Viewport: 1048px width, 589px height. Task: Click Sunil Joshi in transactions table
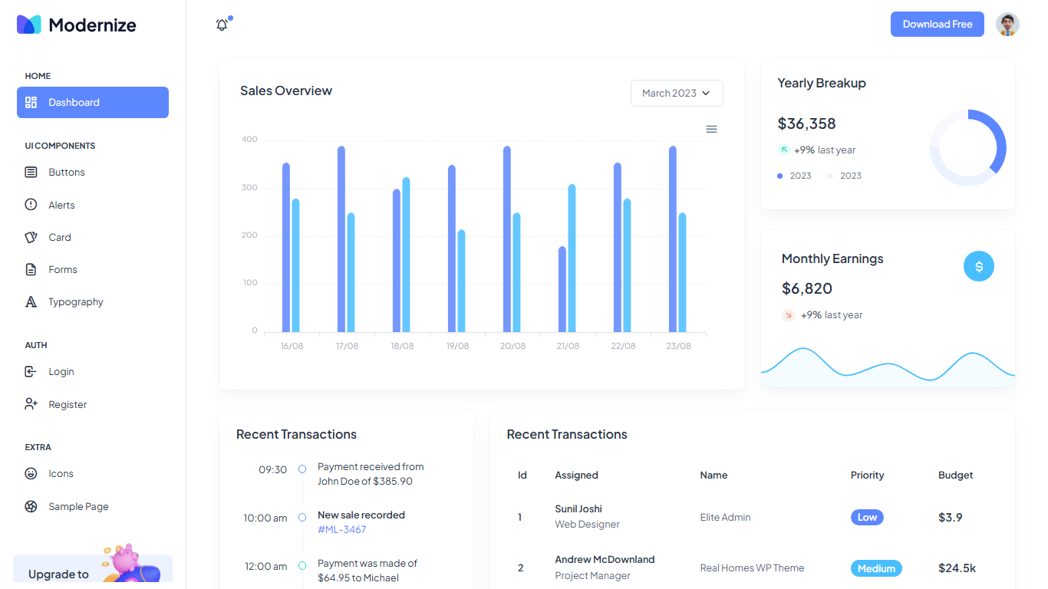click(x=578, y=508)
